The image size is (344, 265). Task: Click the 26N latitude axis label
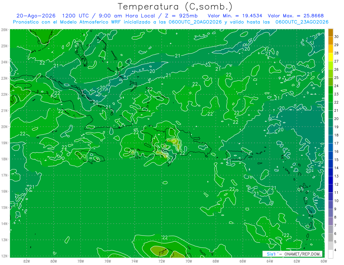(x=4, y=30)
